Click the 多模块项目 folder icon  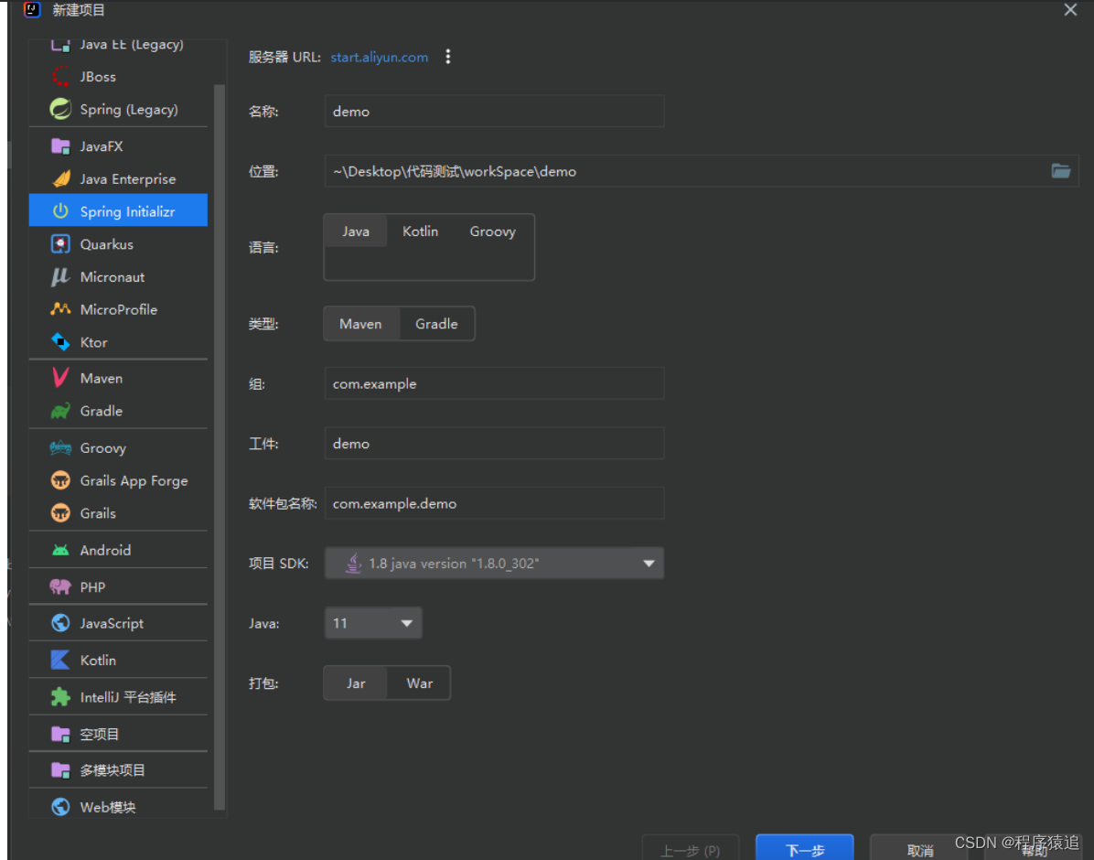click(60, 770)
